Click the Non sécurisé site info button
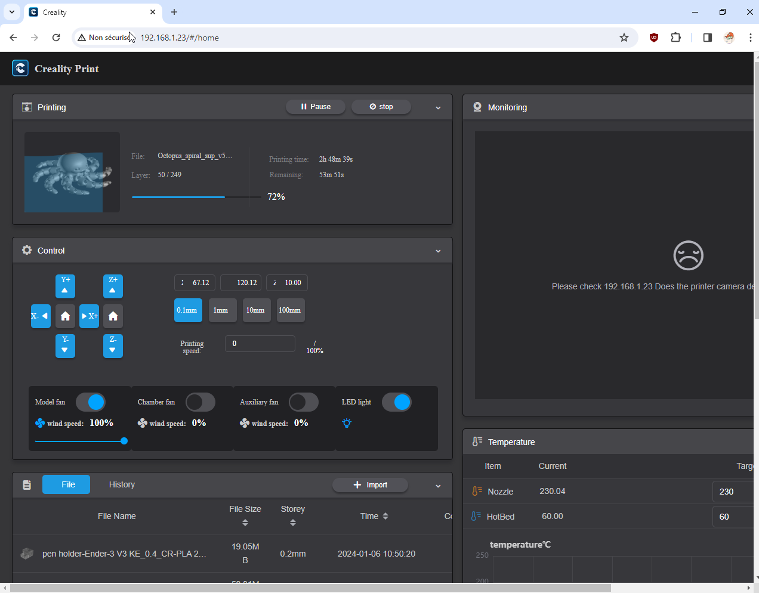Image resolution: width=759 pixels, height=593 pixels. [x=104, y=38]
